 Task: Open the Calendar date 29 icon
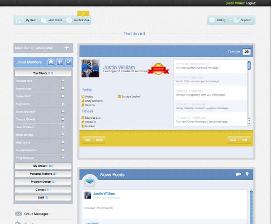[247, 52]
